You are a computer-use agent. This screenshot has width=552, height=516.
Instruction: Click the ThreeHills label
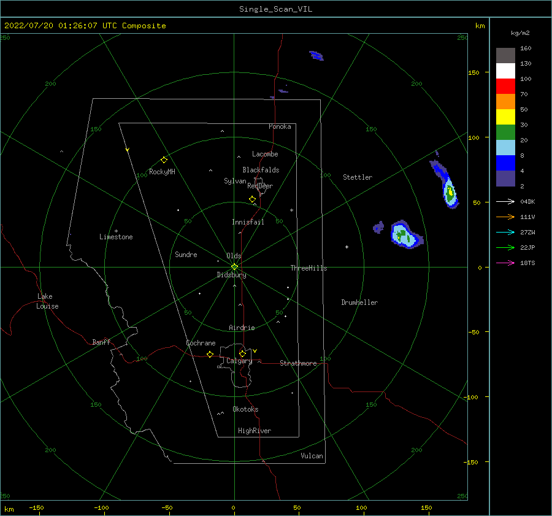pos(309,268)
